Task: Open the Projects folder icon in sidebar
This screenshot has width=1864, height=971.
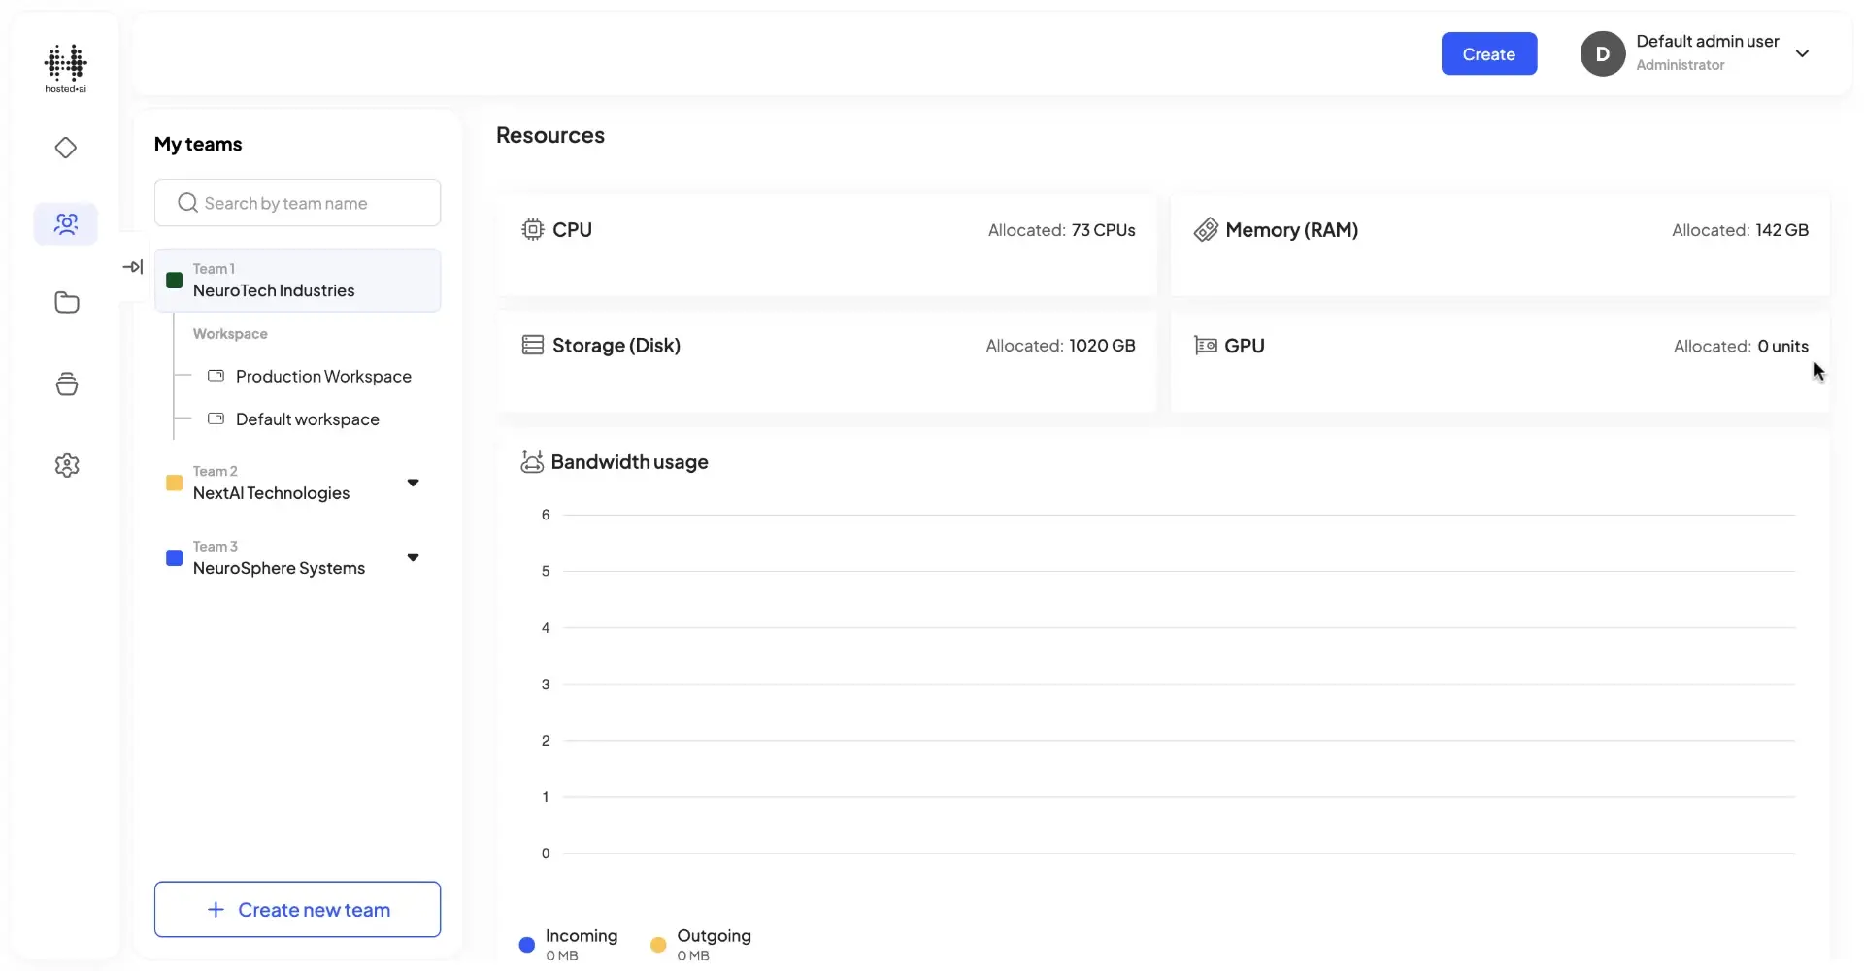Action: [65, 302]
